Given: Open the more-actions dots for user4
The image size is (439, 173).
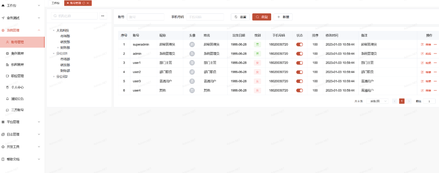Looking at the screenshot, I should pos(435,90).
